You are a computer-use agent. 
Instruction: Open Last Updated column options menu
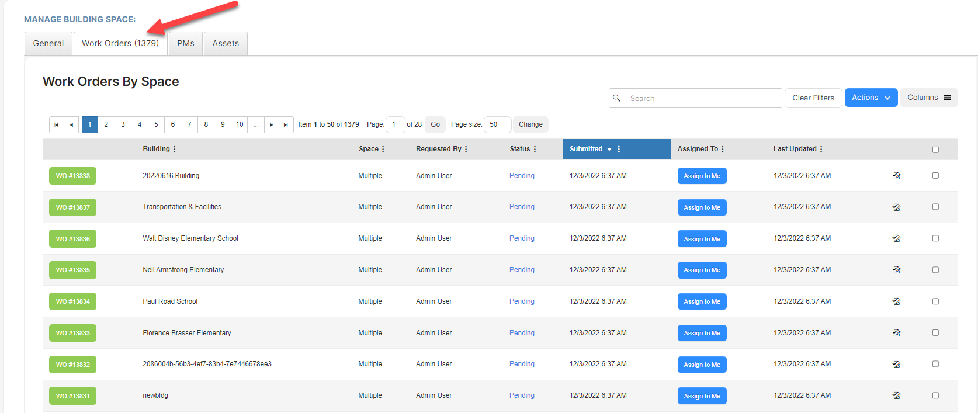click(x=821, y=149)
